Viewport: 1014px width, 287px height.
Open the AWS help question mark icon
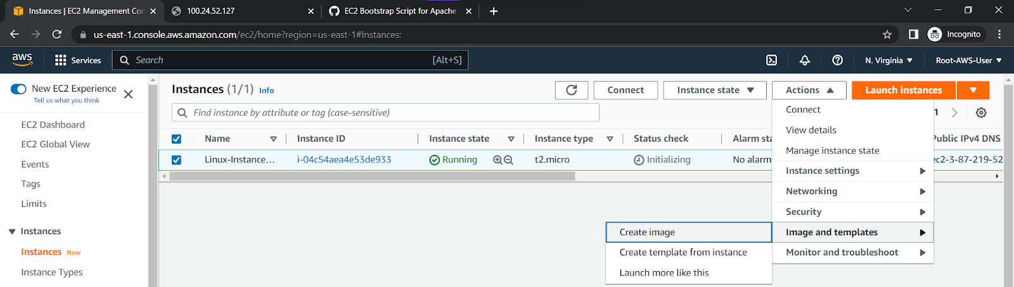click(x=837, y=60)
